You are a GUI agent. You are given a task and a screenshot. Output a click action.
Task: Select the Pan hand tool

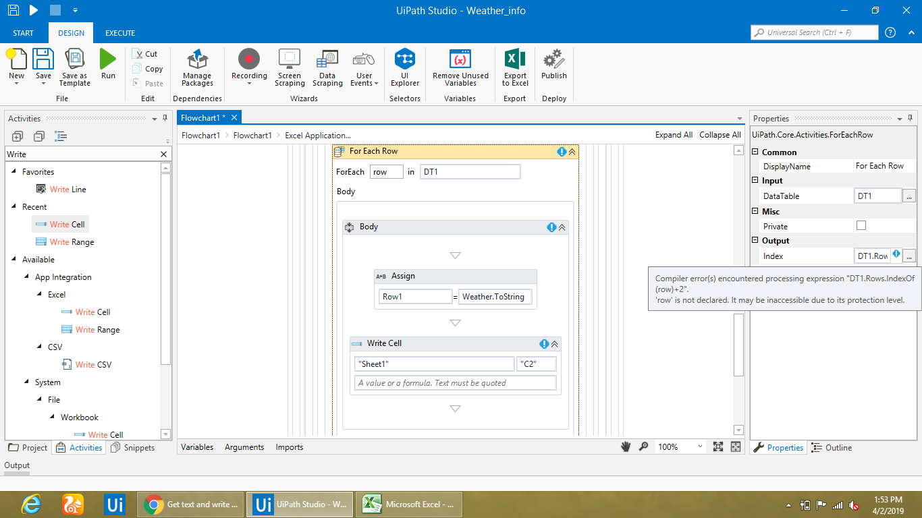click(x=626, y=447)
